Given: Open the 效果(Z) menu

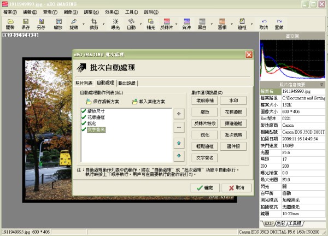Looking at the screenshot, I should 112,12.
